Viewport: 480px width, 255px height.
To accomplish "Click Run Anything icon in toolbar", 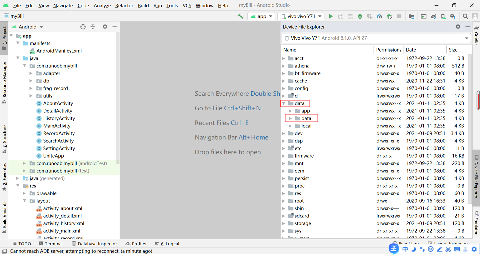I will point(424,16).
